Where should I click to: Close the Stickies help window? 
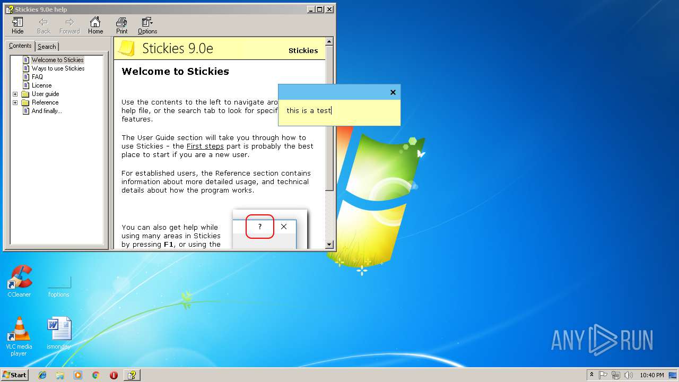pyautogui.click(x=329, y=9)
